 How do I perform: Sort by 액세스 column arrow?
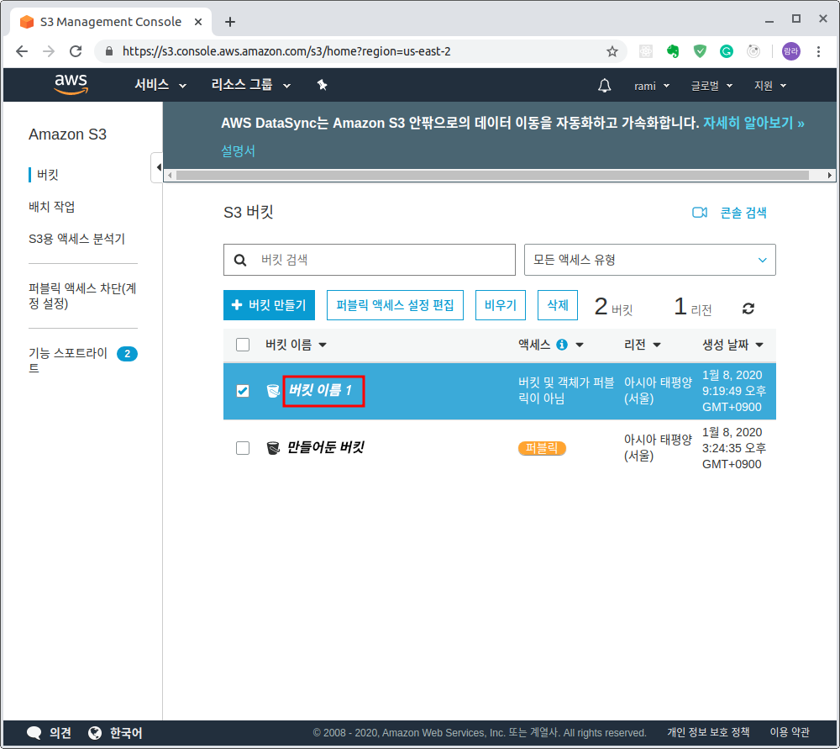[580, 345]
